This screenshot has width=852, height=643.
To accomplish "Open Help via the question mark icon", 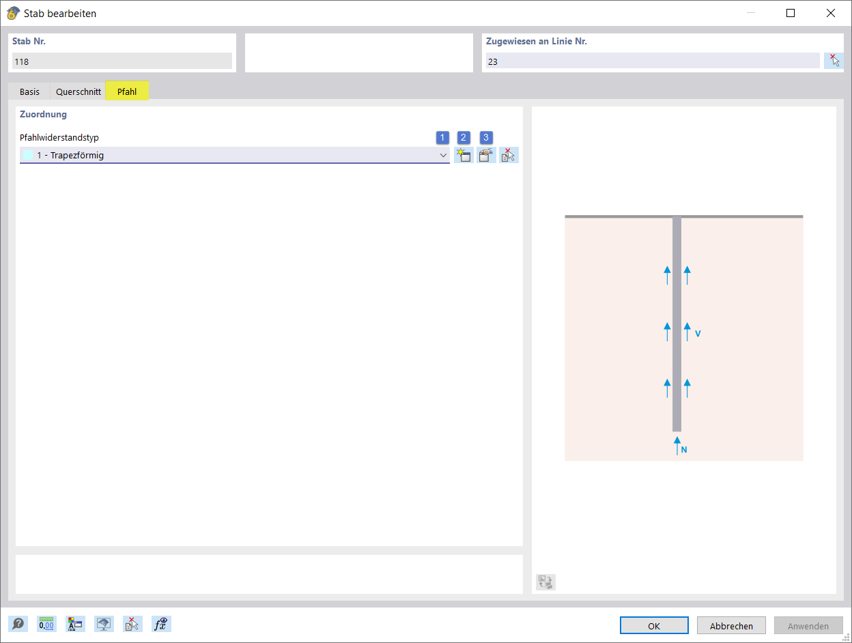I will [x=18, y=624].
